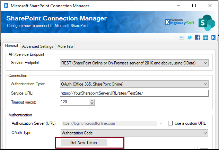Click the KingswaySoft K icon near social links

pyautogui.click(x=213, y=37)
